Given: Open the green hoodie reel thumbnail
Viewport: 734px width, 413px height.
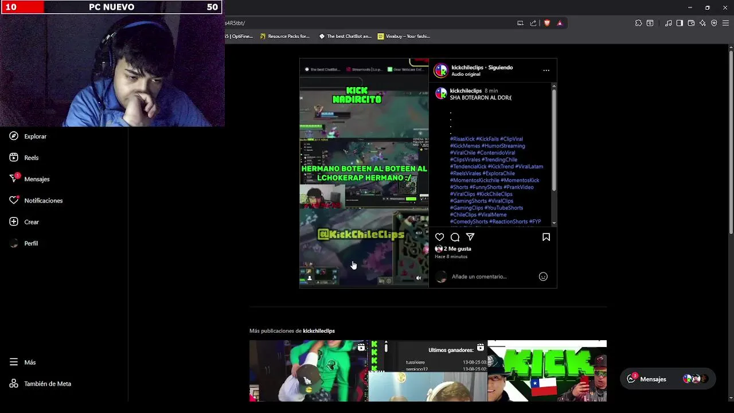Looking at the screenshot, I should click(309, 371).
